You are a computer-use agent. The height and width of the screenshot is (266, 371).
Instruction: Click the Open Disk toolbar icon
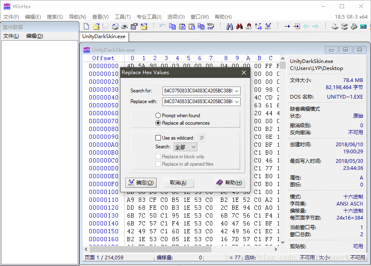tap(335, 27)
